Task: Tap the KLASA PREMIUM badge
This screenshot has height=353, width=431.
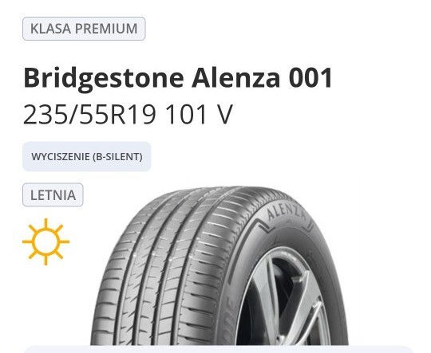Action: click(84, 29)
